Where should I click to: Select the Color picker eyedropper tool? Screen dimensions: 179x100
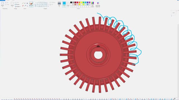[25, 6]
